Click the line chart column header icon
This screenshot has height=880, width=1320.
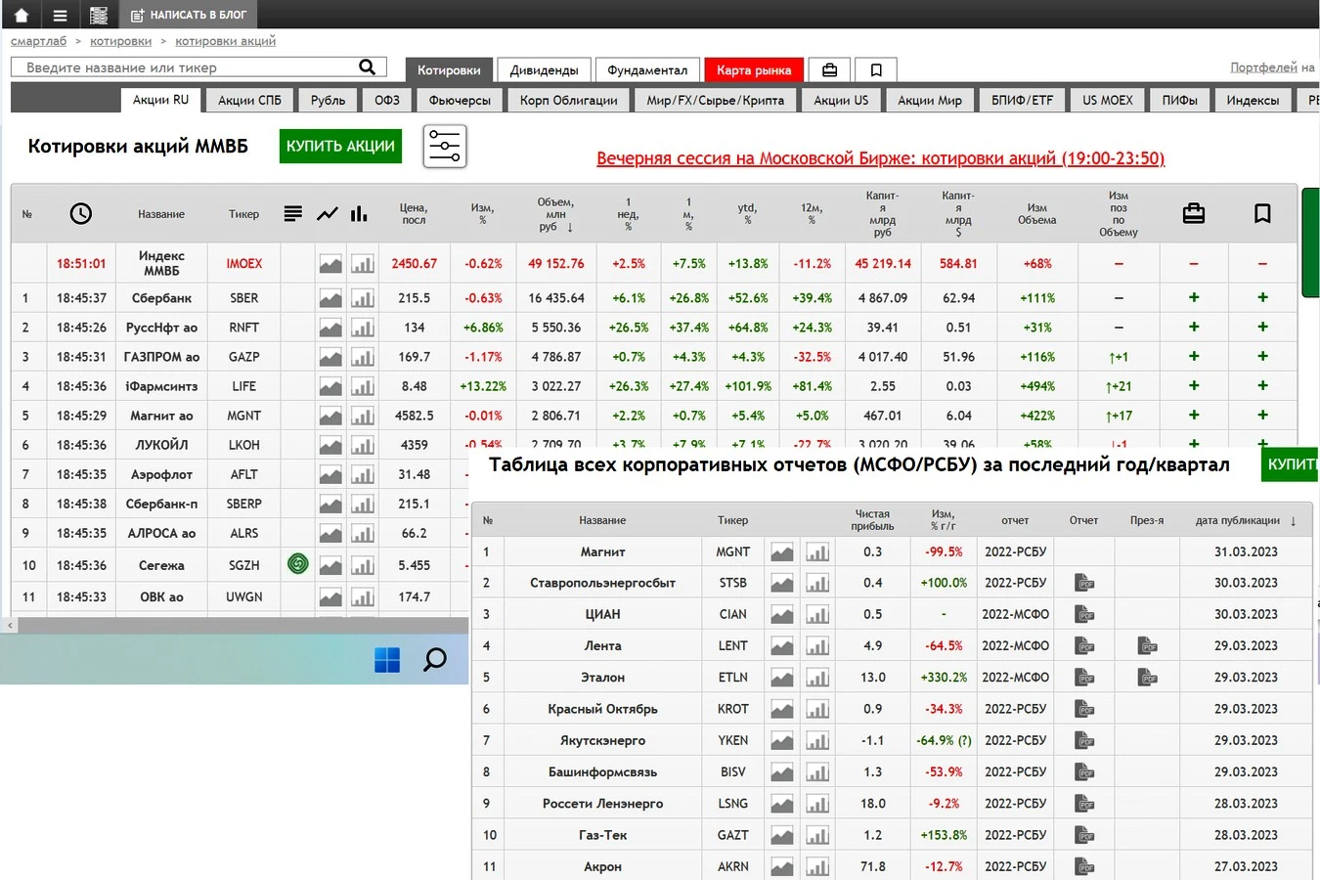(x=328, y=213)
